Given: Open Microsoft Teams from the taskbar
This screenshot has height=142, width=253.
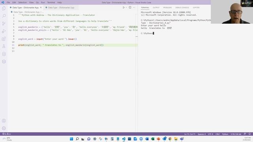Looking at the screenshot, I should [x=182, y=139].
